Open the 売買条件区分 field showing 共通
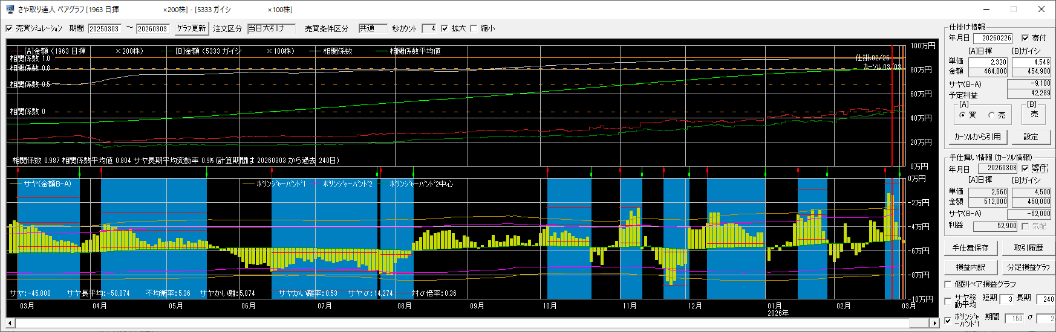 click(372, 28)
